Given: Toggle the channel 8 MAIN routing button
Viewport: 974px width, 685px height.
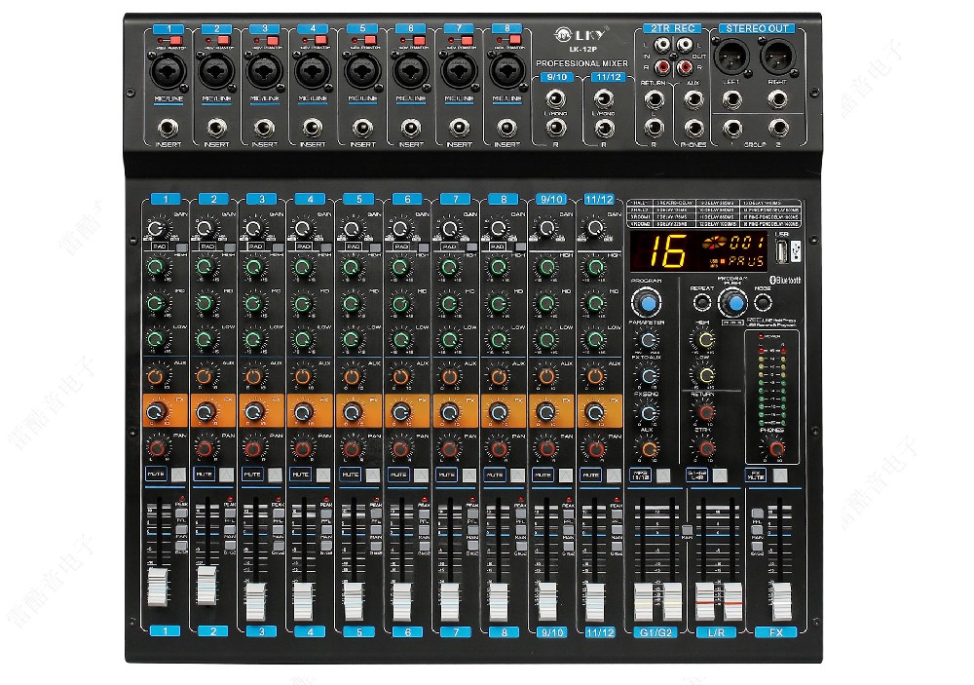Looking at the screenshot, I should [x=520, y=530].
